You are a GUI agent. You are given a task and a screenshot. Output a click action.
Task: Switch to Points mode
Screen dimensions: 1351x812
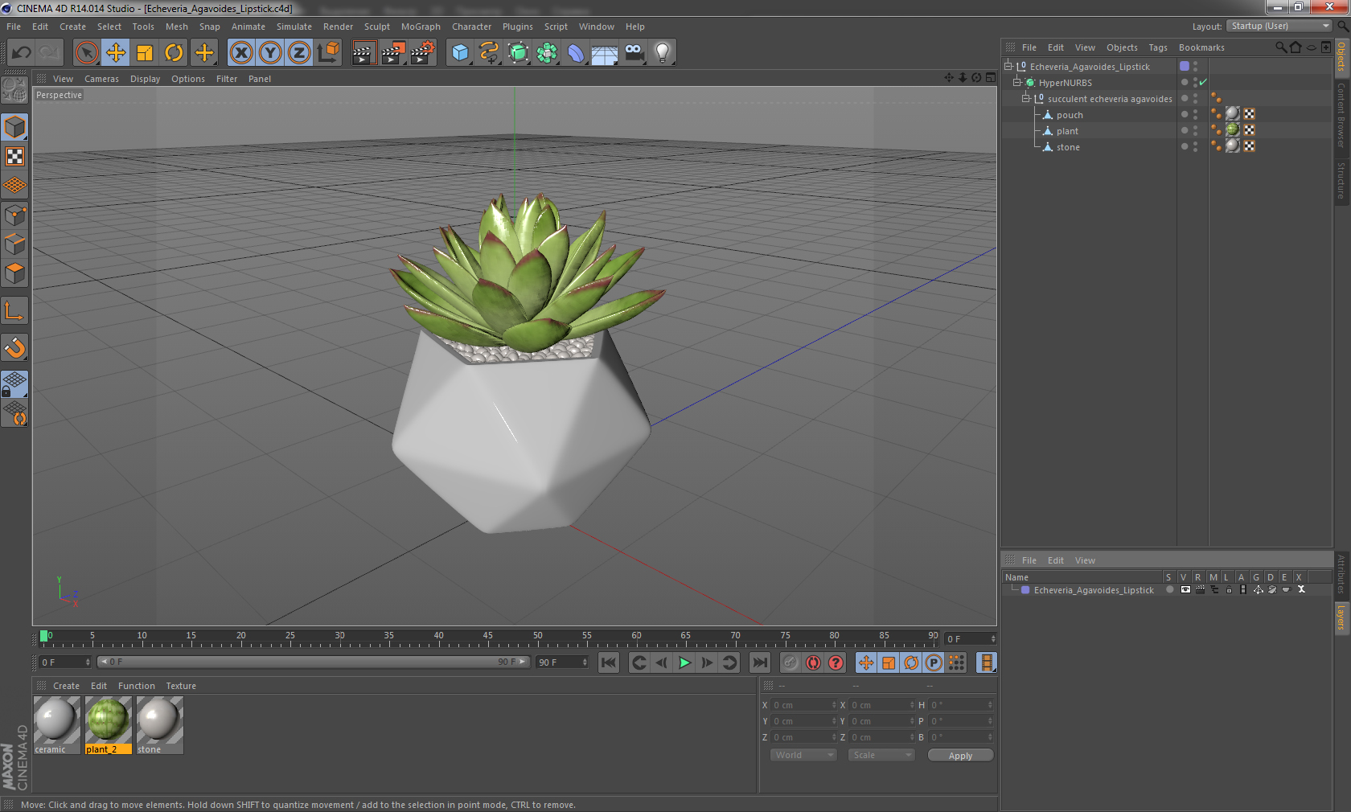click(14, 215)
